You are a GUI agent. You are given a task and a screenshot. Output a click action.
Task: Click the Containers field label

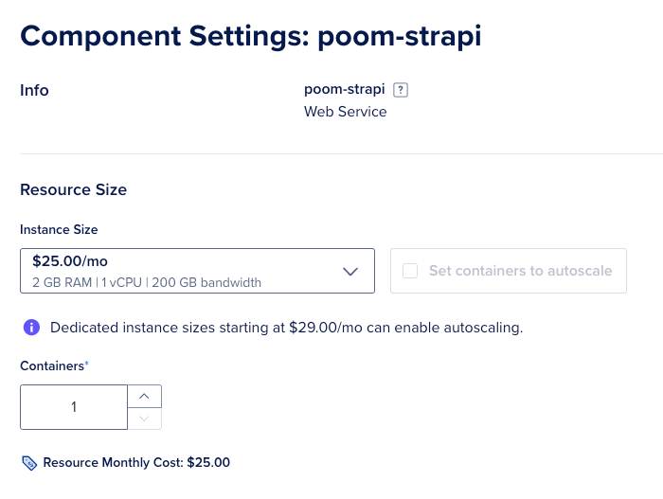tap(52, 365)
